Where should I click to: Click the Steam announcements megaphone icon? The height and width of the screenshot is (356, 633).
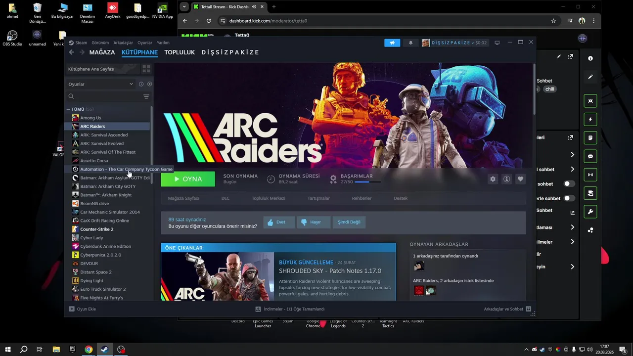[x=392, y=43]
